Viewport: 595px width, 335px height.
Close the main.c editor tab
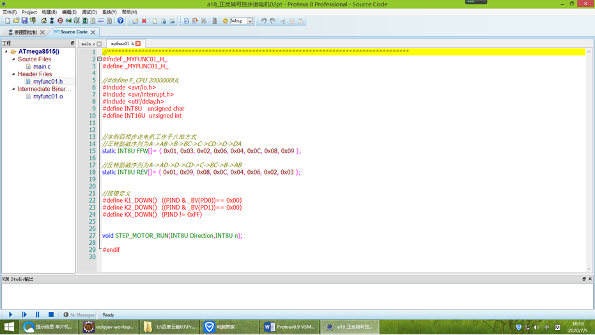pos(100,43)
